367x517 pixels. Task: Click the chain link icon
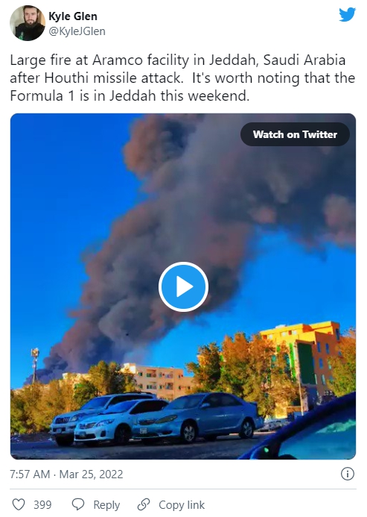144,505
